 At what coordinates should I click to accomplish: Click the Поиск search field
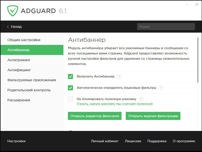166,27
